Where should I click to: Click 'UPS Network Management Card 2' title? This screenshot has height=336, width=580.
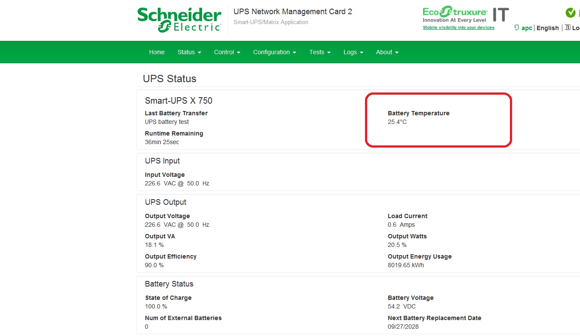coord(293,12)
